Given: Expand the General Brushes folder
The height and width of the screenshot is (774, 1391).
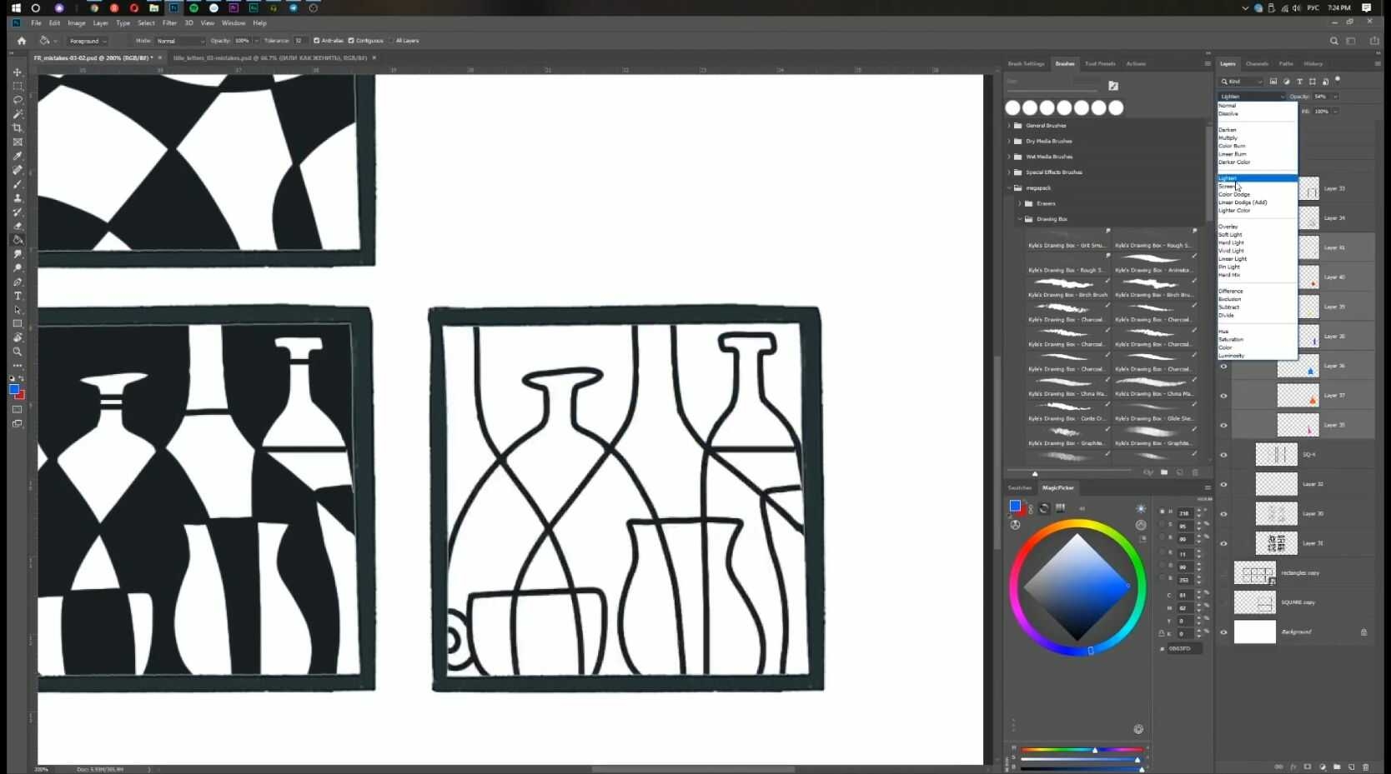Looking at the screenshot, I should (x=1009, y=126).
